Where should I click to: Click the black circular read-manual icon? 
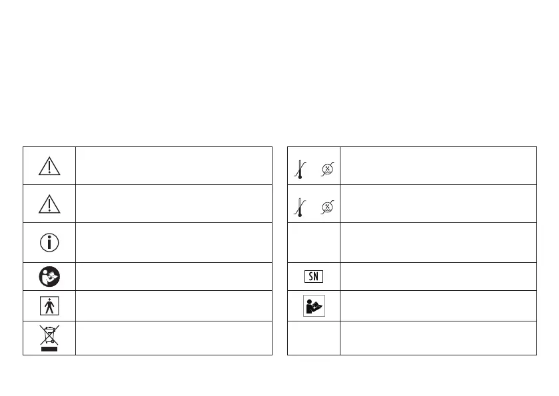(49, 276)
